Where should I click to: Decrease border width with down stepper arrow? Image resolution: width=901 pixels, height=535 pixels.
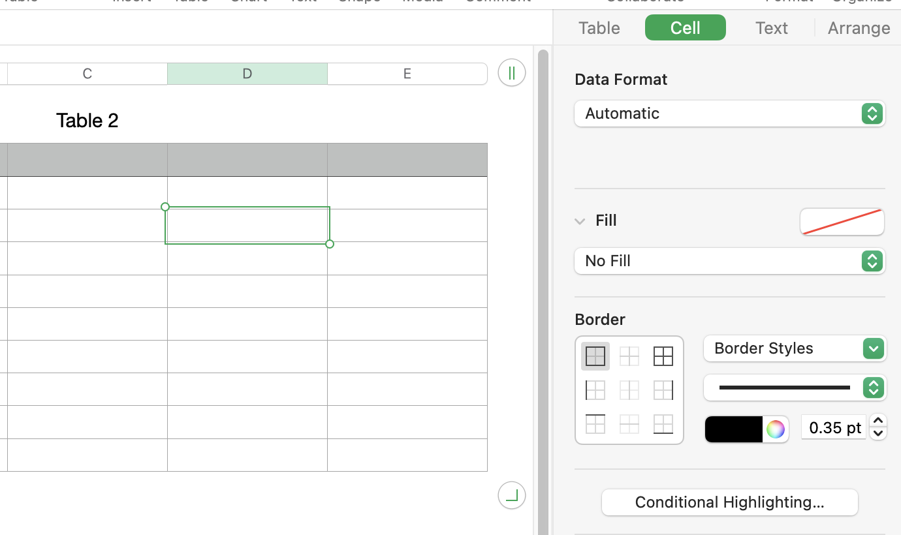tap(878, 433)
